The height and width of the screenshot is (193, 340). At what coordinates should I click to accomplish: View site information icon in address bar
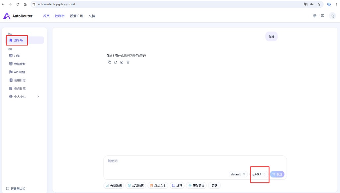pyautogui.click(x=34, y=4)
